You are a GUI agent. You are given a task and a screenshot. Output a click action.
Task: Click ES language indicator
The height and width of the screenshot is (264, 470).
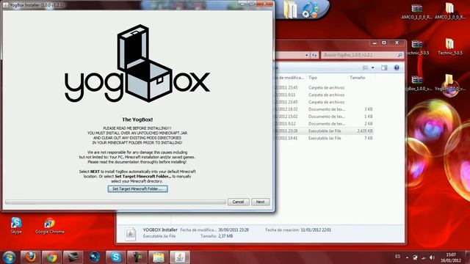coord(397,257)
